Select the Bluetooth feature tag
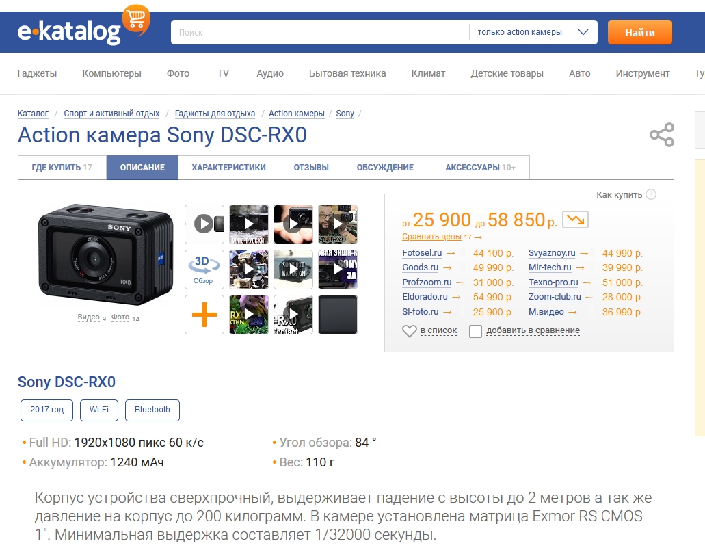 (152, 410)
